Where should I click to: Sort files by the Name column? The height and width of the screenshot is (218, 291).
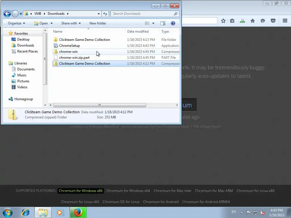[58, 31]
